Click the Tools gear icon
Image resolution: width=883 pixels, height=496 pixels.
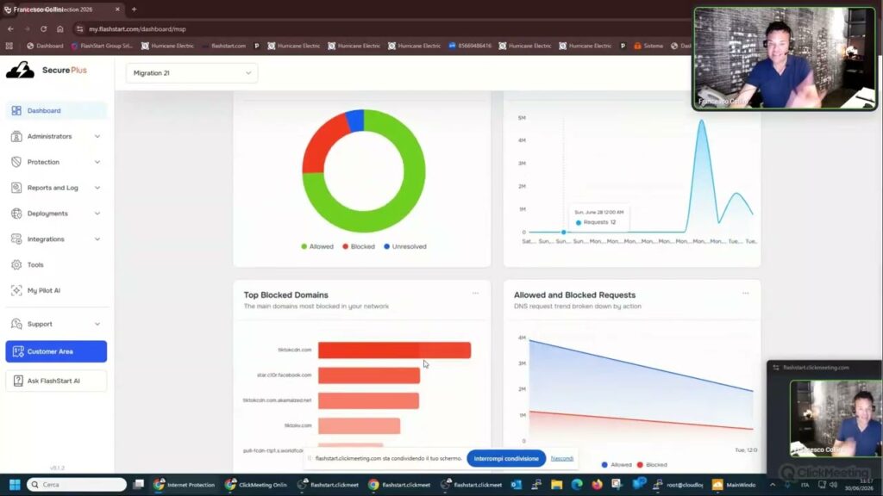[x=16, y=265]
